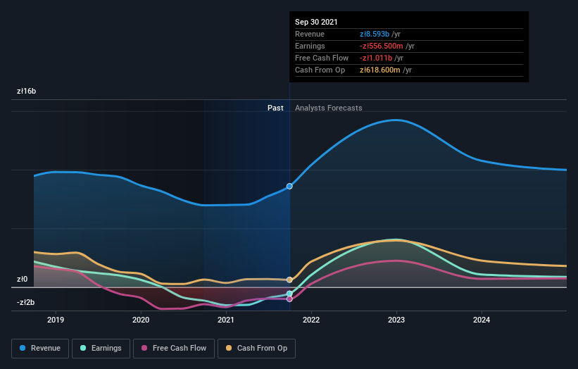Click the -zł1.011b free cash flow value
Screen dimensions: 578x369
pos(376,58)
